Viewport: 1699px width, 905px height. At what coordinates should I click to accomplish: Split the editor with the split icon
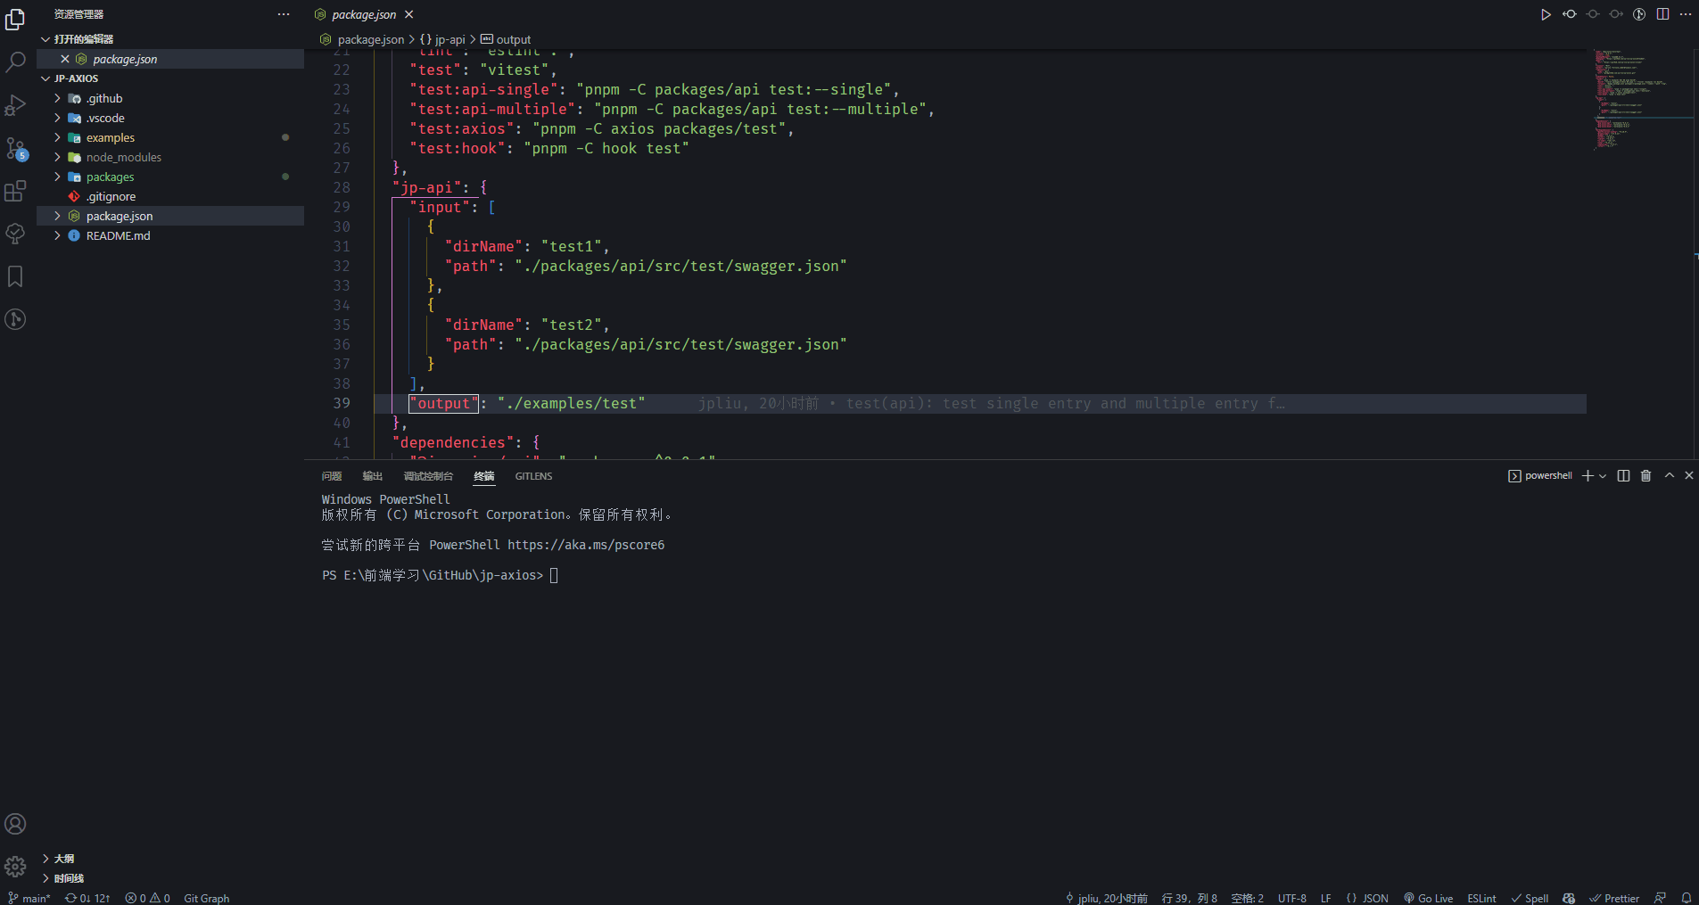[1662, 14]
